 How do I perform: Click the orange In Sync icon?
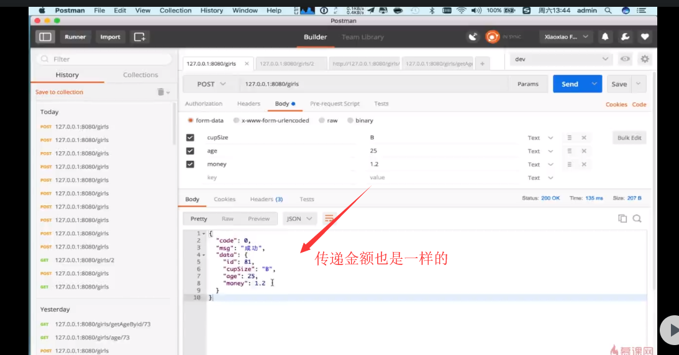492,37
